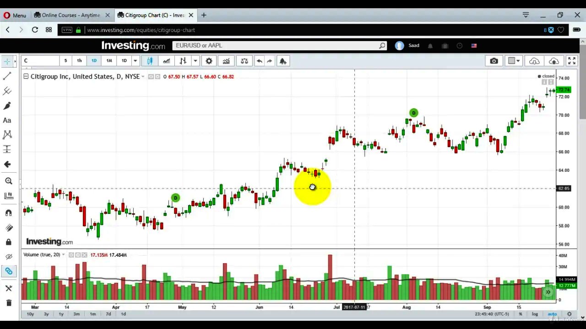This screenshot has height=329, width=586.
Task: Toggle magnet mode in left toolbar
Action: pyautogui.click(x=8, y=212)
